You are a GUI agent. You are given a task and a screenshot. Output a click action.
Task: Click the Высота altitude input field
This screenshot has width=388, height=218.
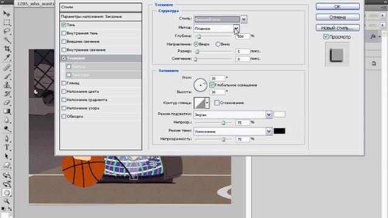click(x=217, y=92)
